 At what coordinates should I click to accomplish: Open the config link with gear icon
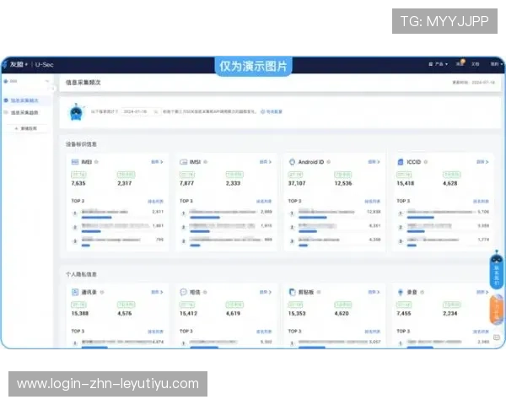point(272,111)
